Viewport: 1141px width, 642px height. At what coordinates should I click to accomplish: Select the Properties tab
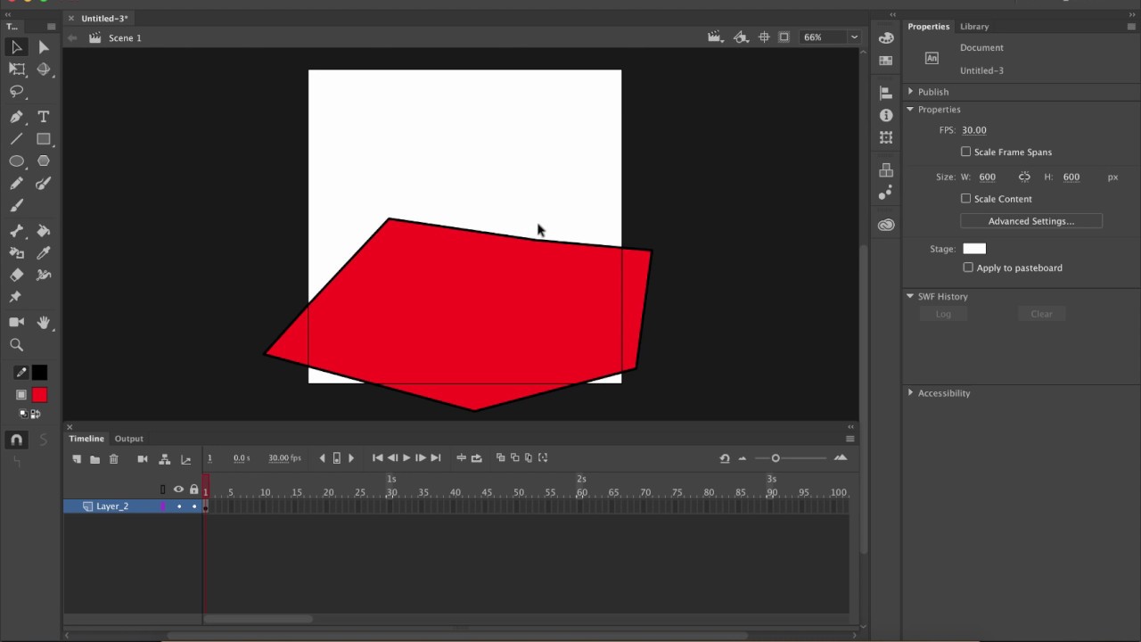click(x=929, y=27)
